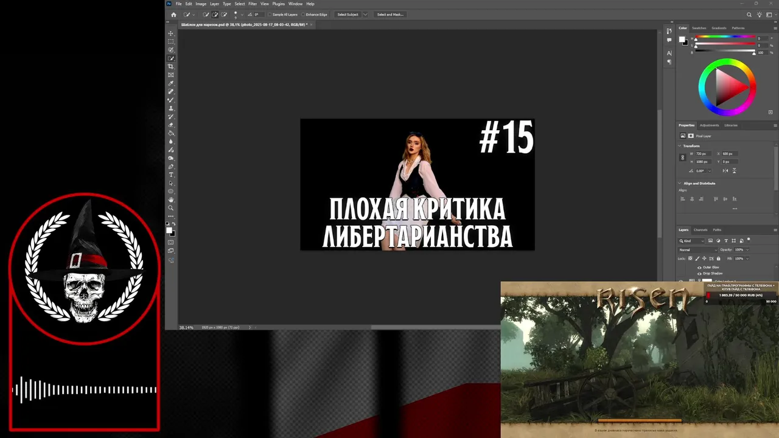Toggle layer filtering on/off switch

pyautogui.click(x=749, y=240)
